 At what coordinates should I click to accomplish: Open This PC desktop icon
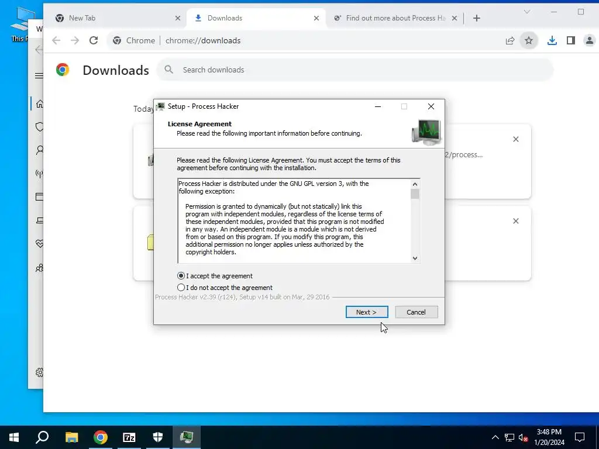coord(21,23)
